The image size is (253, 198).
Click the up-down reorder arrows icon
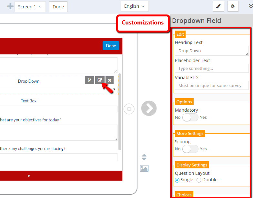(144, 157)
